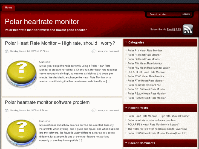Open category Polar F11 Heart Rate Monitor
Viewport: 199px width, 149px height.
tap(145, 51)
